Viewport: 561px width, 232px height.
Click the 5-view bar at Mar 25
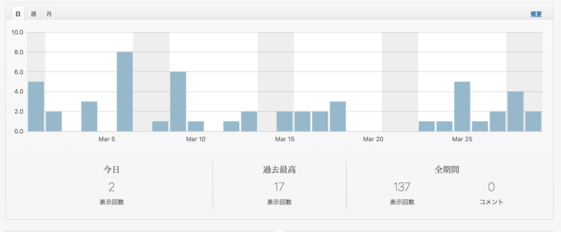462,107
